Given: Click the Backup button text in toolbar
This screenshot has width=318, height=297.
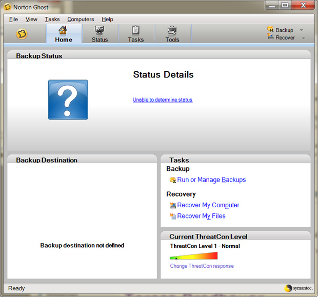Looking at the screenshot, I should [x=284, y=30].
